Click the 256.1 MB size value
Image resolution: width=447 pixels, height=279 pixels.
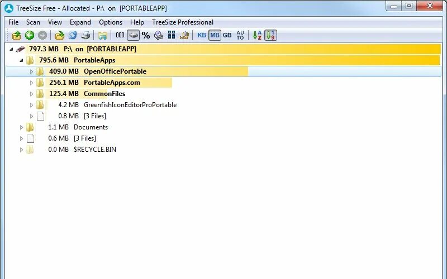click(x=64, y=82)
